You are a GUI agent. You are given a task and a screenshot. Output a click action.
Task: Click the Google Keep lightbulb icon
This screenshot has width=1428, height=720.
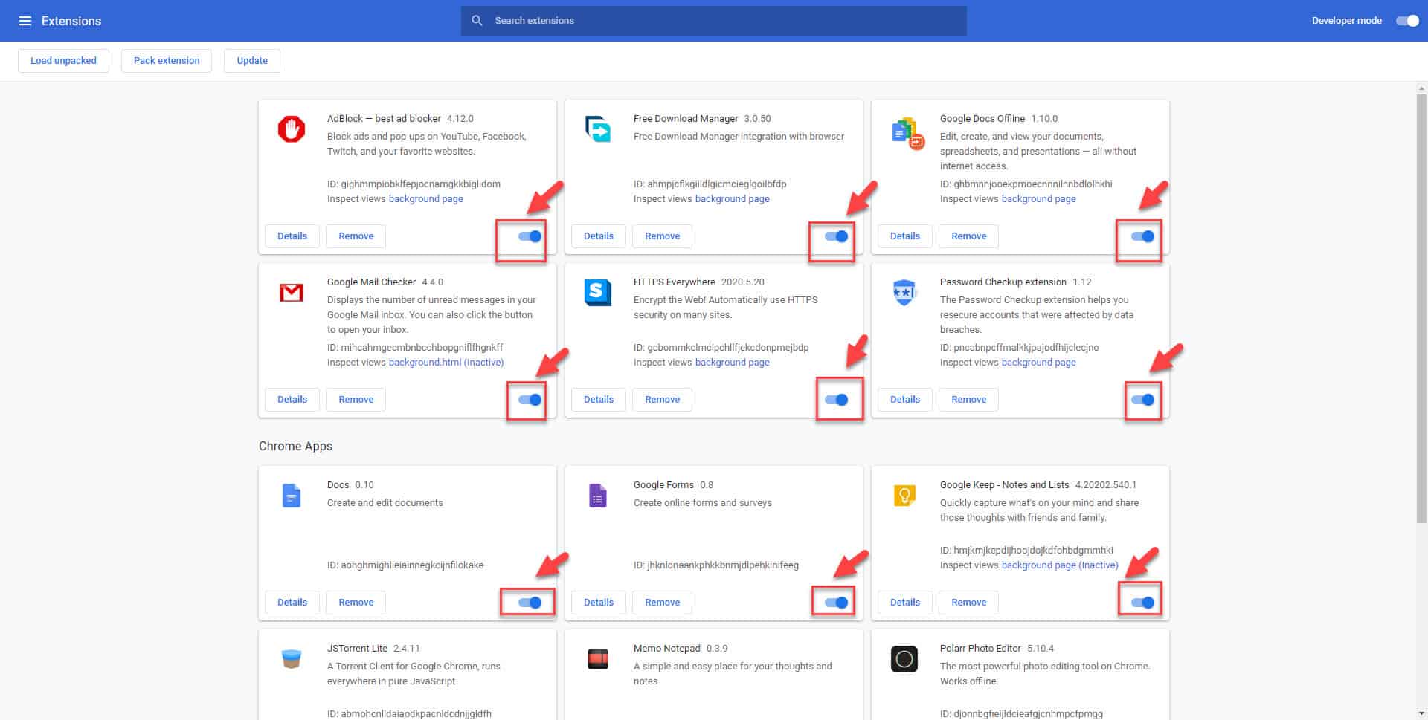(x=904, y=495)
